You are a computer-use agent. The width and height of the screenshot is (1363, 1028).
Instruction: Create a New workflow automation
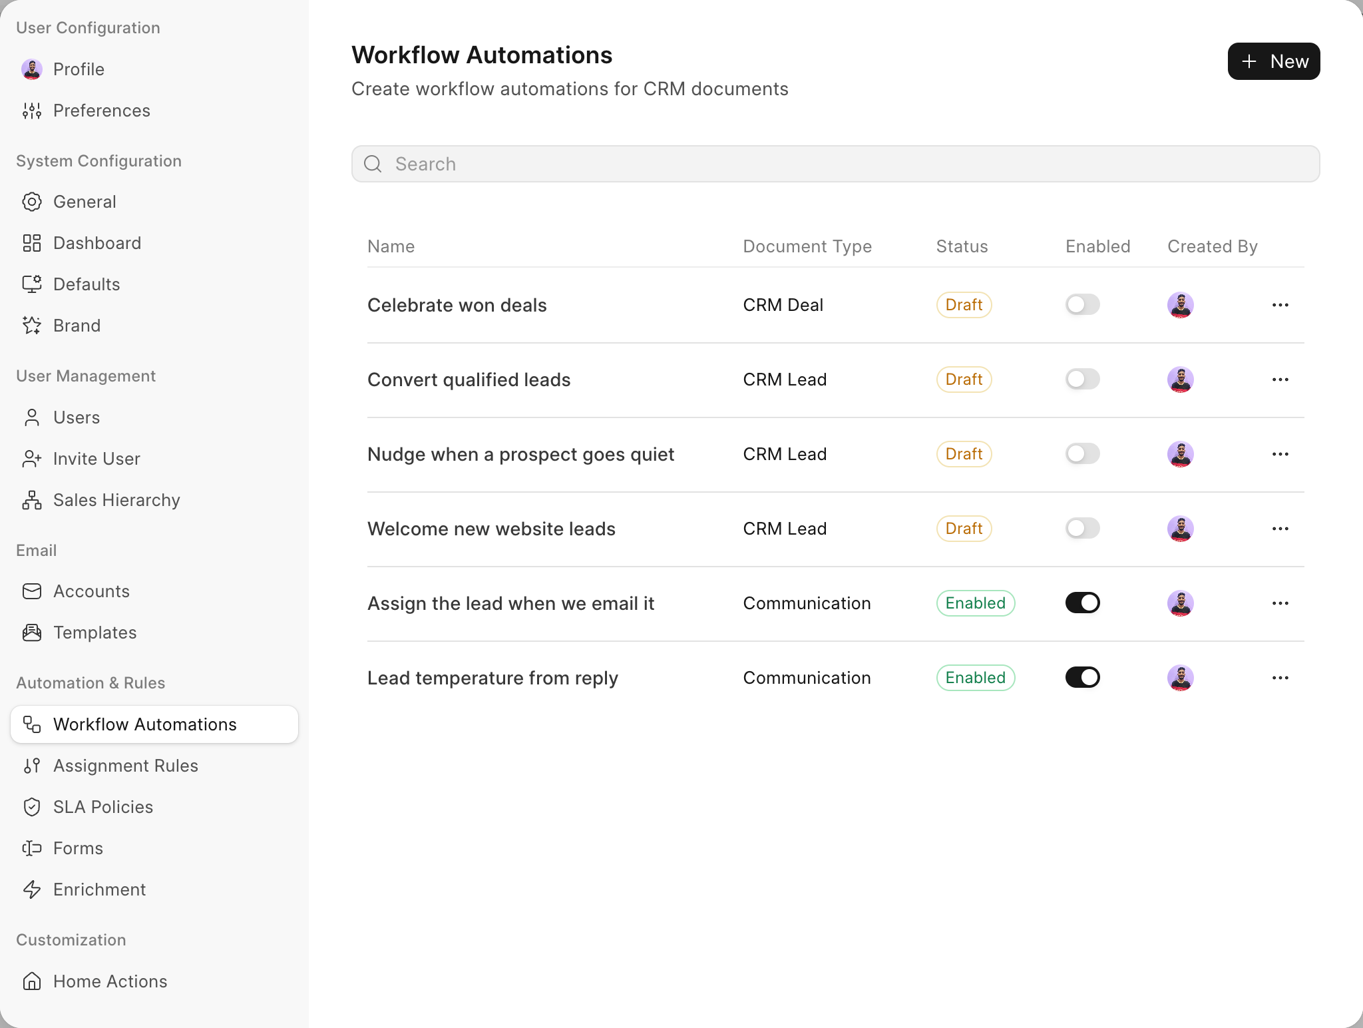[1274, 61]
